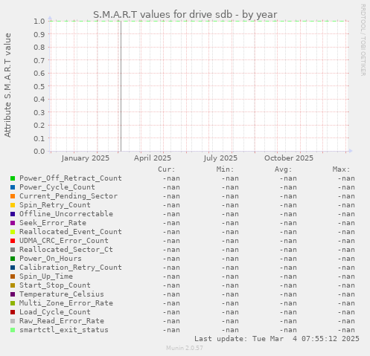370x356 pixels.
Task: Click the Power_On_Hours green swatch
Action: pyautogui.click(x=13, y=259)
